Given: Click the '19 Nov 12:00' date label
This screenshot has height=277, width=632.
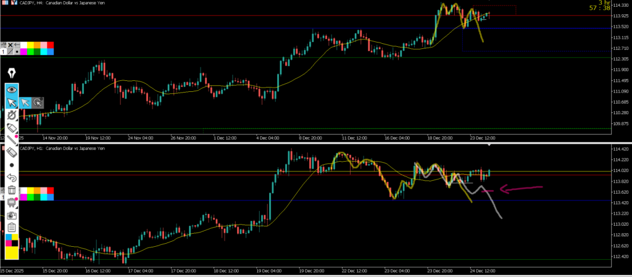Looking at the screenshot, I should coord(98,138).
